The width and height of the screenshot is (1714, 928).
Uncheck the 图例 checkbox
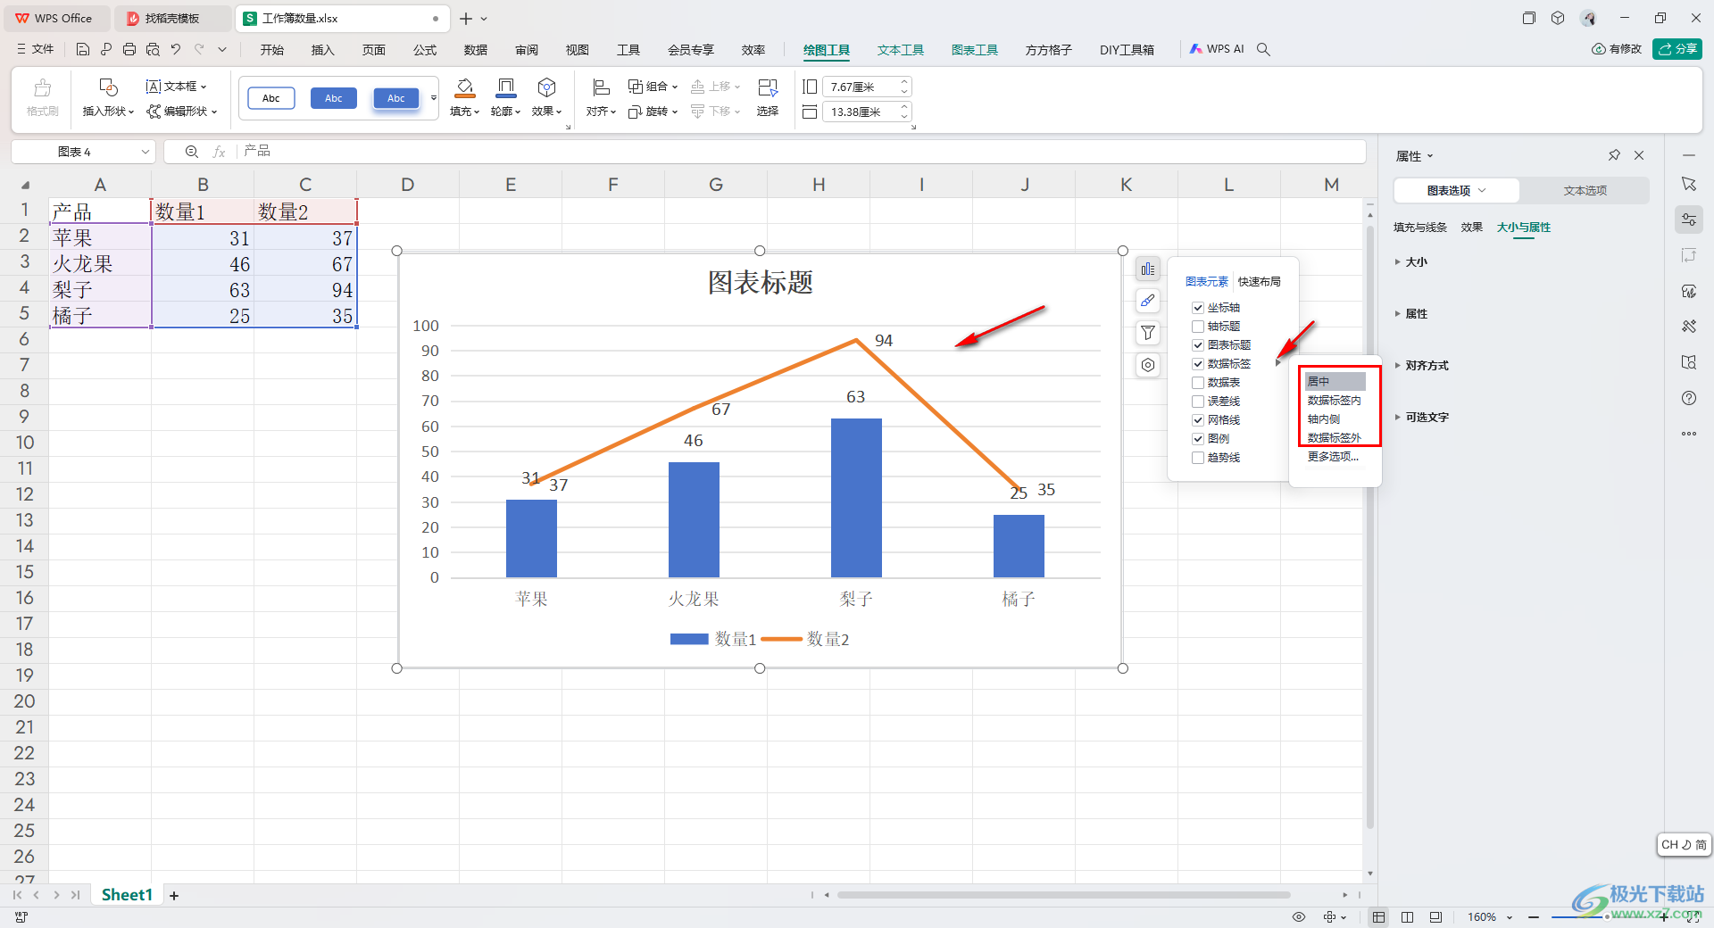pyautogui.click(x=1198, y=439)
